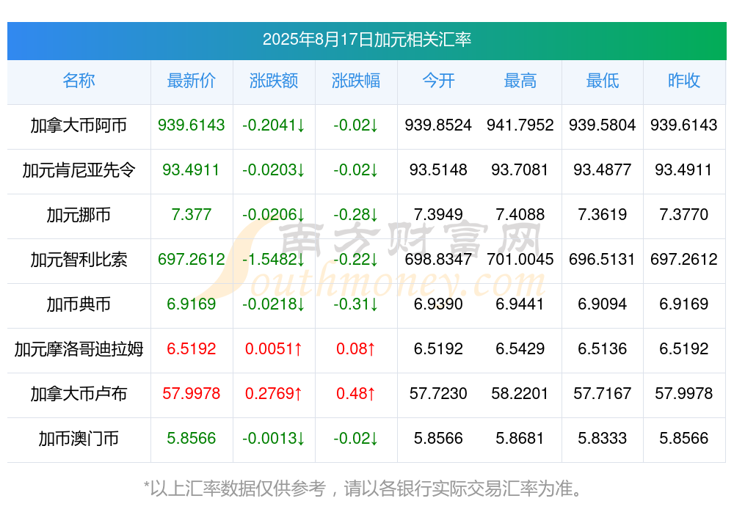This screenshot has height=512, width=734.
Task: Click 93.4911 in the 最新价 column
Action: pos(192,170)
